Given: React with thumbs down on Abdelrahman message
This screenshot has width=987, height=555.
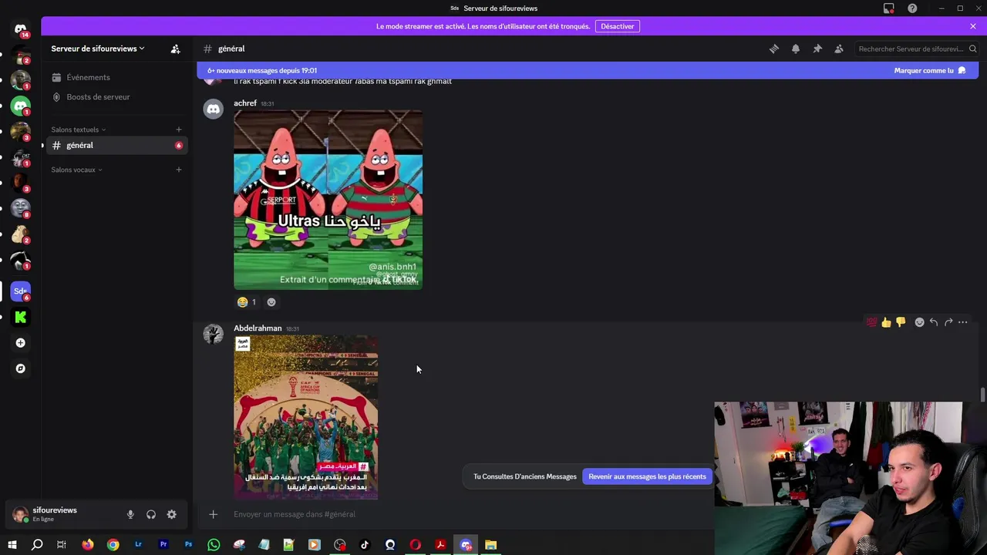Looking at the screenshot, I should (901, 322).
